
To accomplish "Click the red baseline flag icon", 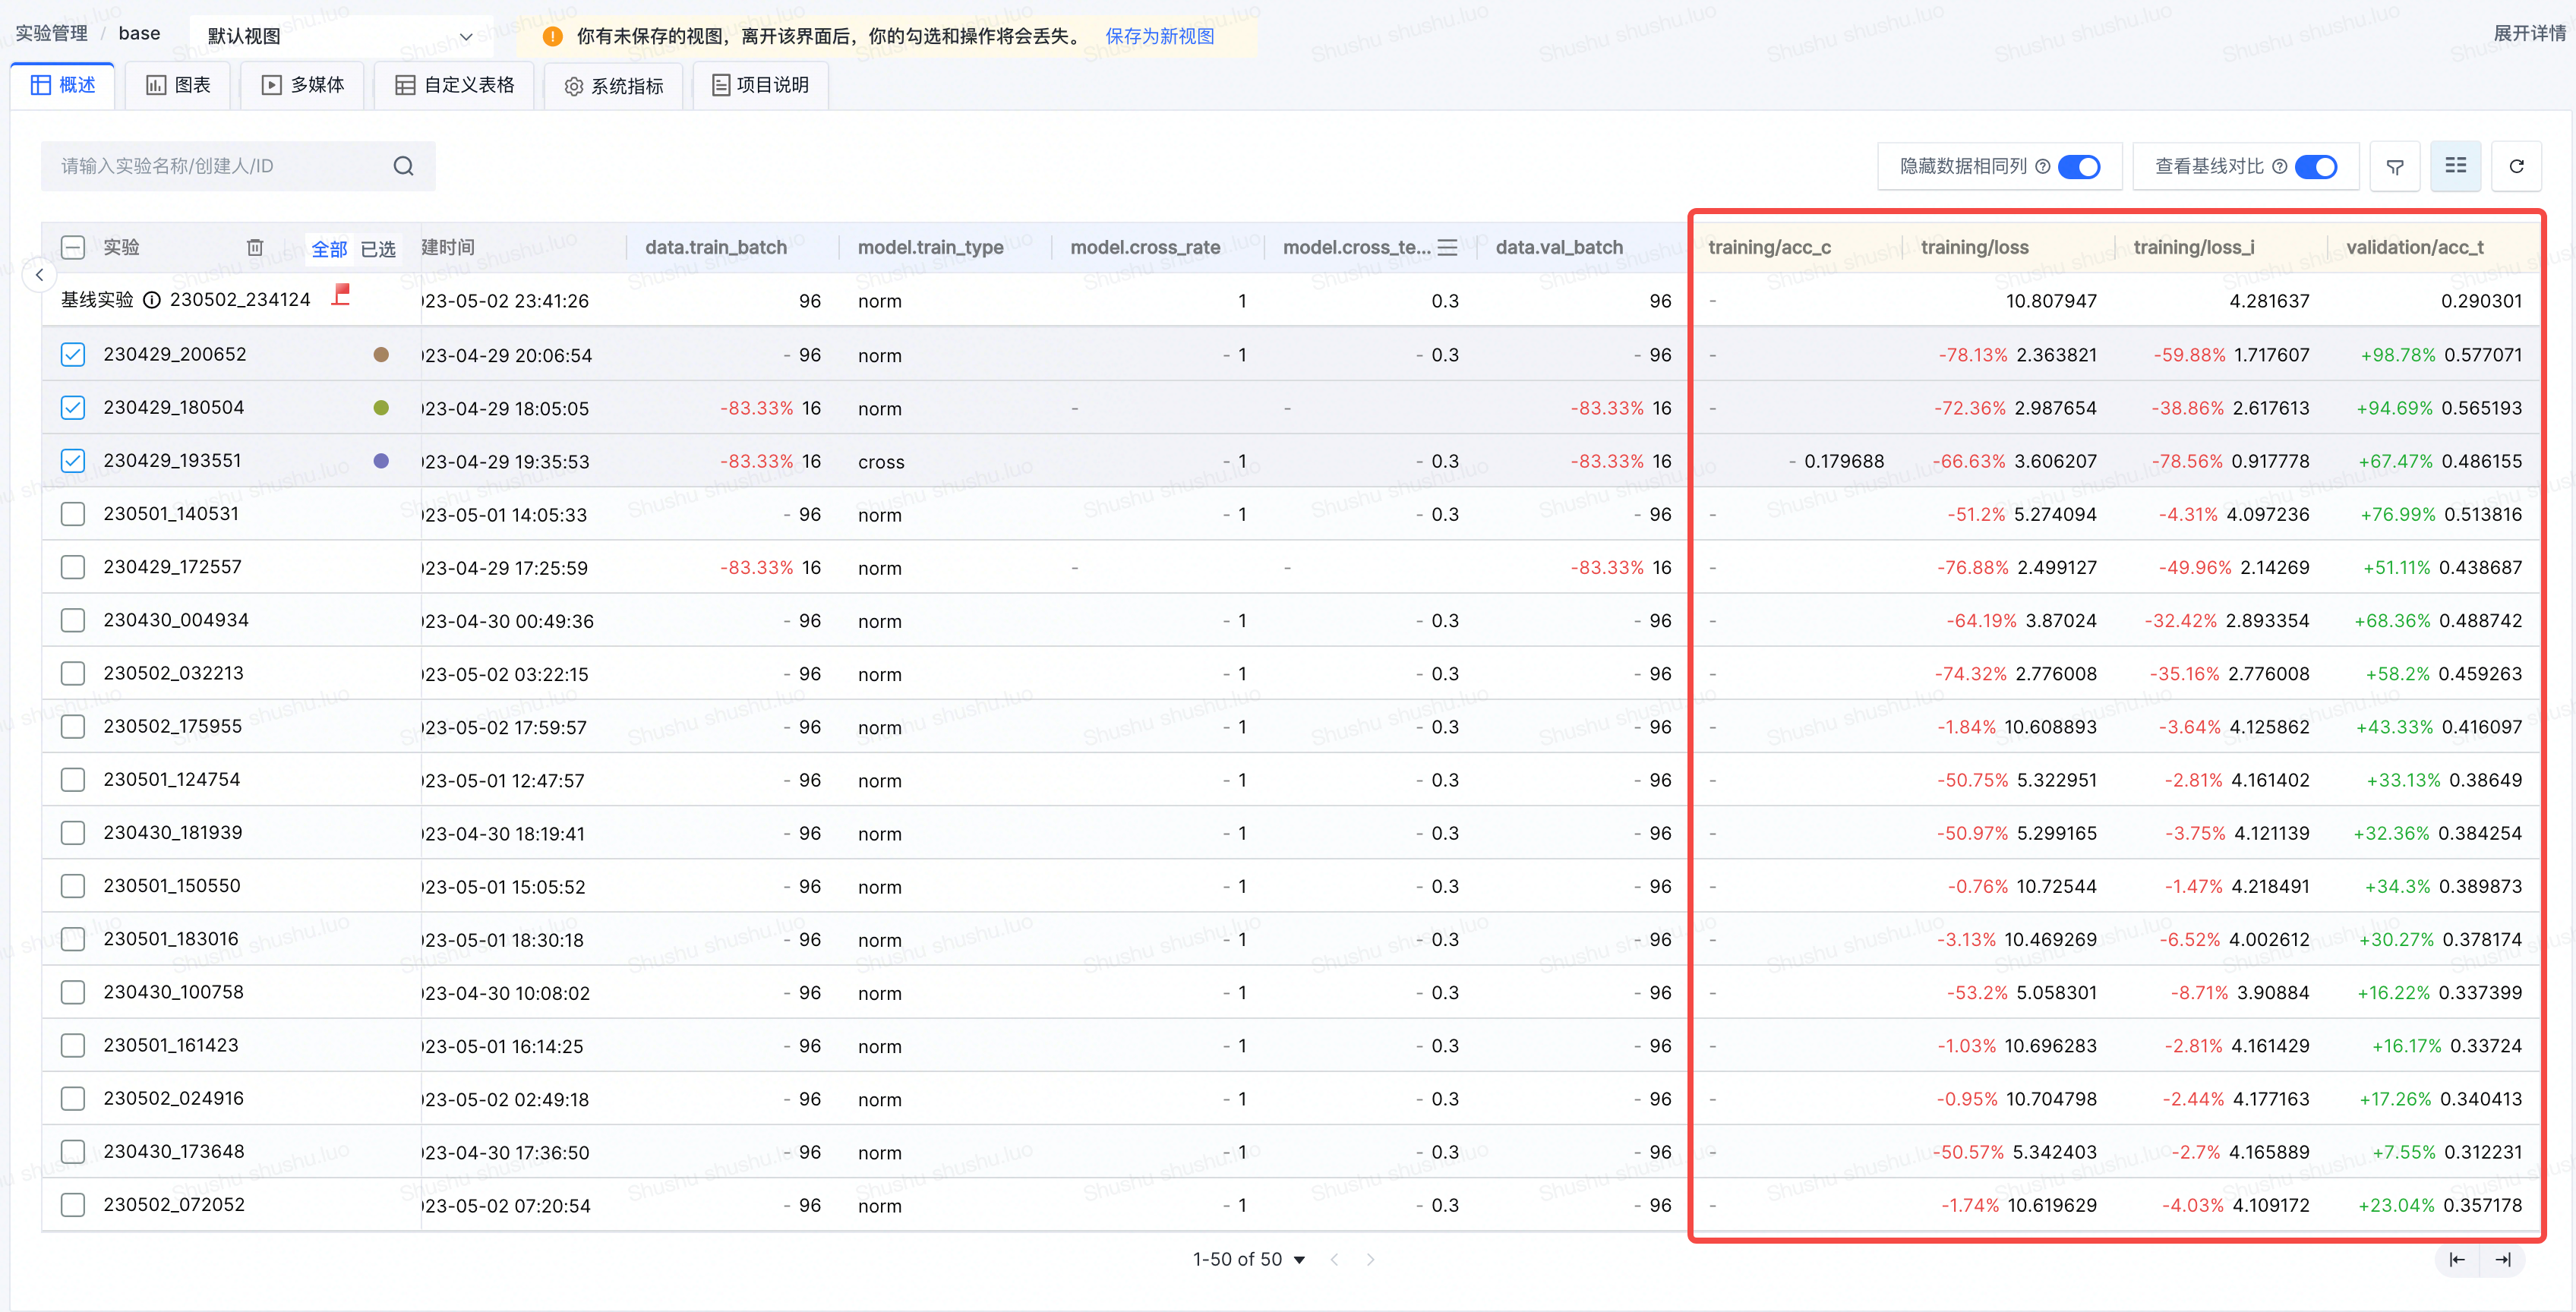I will [341, 294].
